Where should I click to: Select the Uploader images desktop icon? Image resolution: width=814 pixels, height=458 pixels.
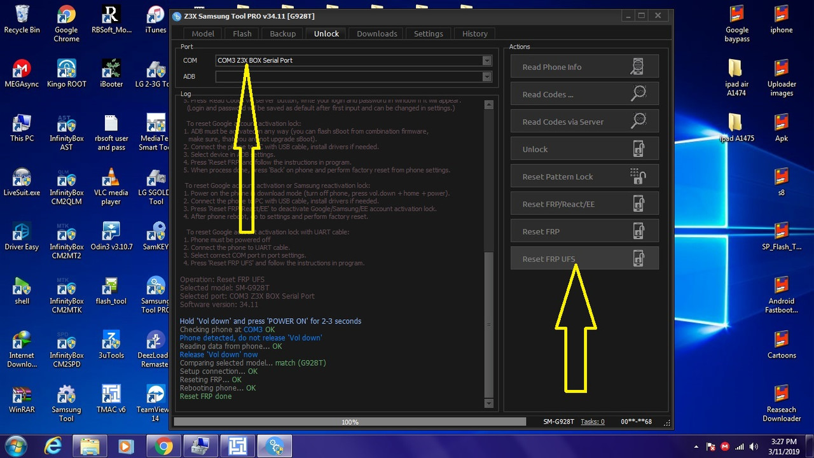[782, 78]
